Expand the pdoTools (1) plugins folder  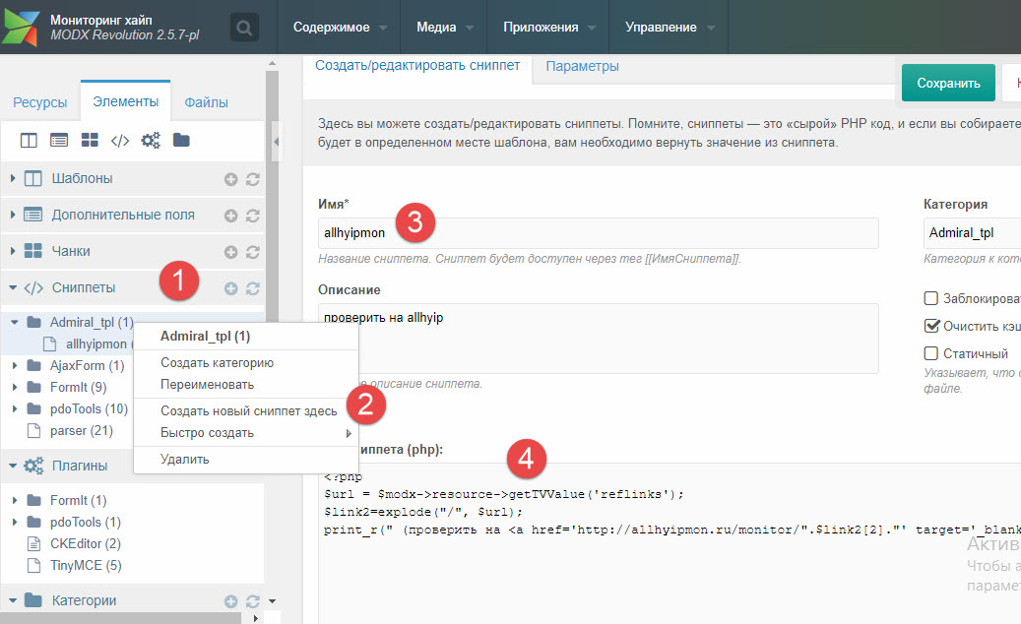tap(15, 522)
